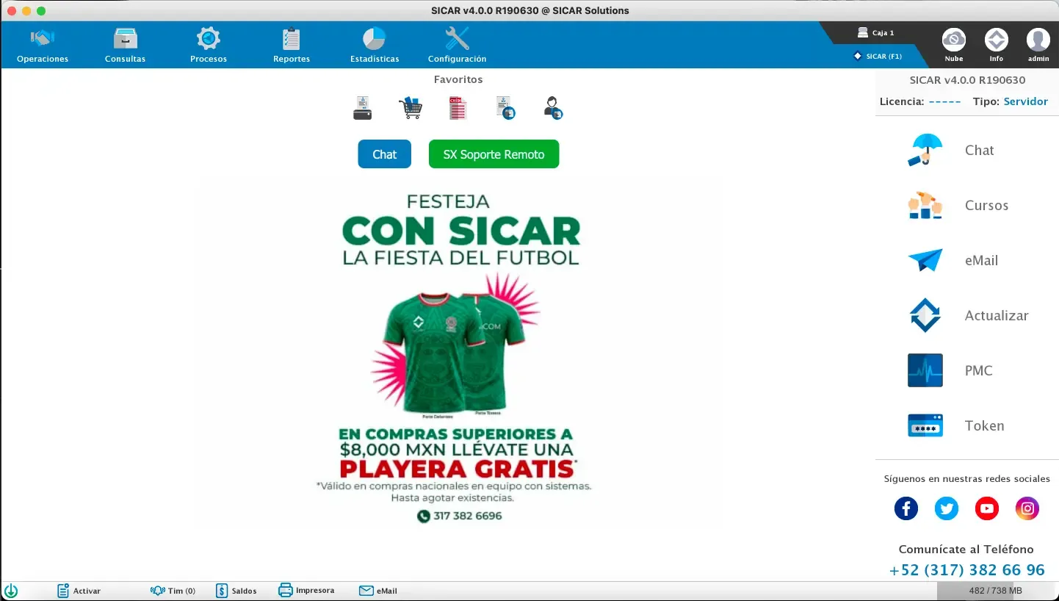The height and width of the screenshot is (601, 1059).
Task: Open the Estadísticas menu
Action: point(375,46)
